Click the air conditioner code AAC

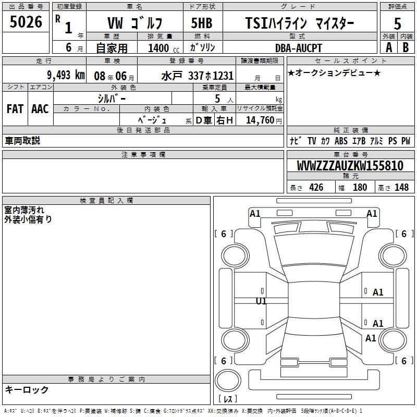[x=40, y=109]
